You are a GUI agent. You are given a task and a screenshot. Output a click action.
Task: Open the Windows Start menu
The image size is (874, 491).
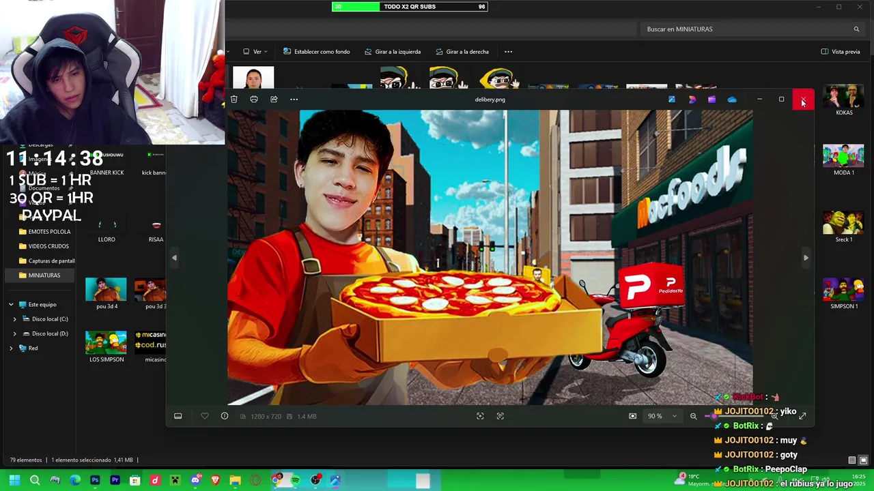pos(14,480)
